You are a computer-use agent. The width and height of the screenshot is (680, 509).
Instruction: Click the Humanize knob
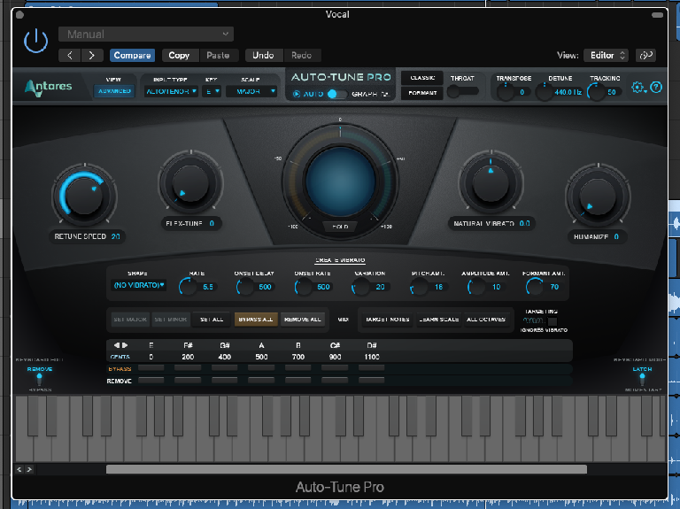pos(598,196)
